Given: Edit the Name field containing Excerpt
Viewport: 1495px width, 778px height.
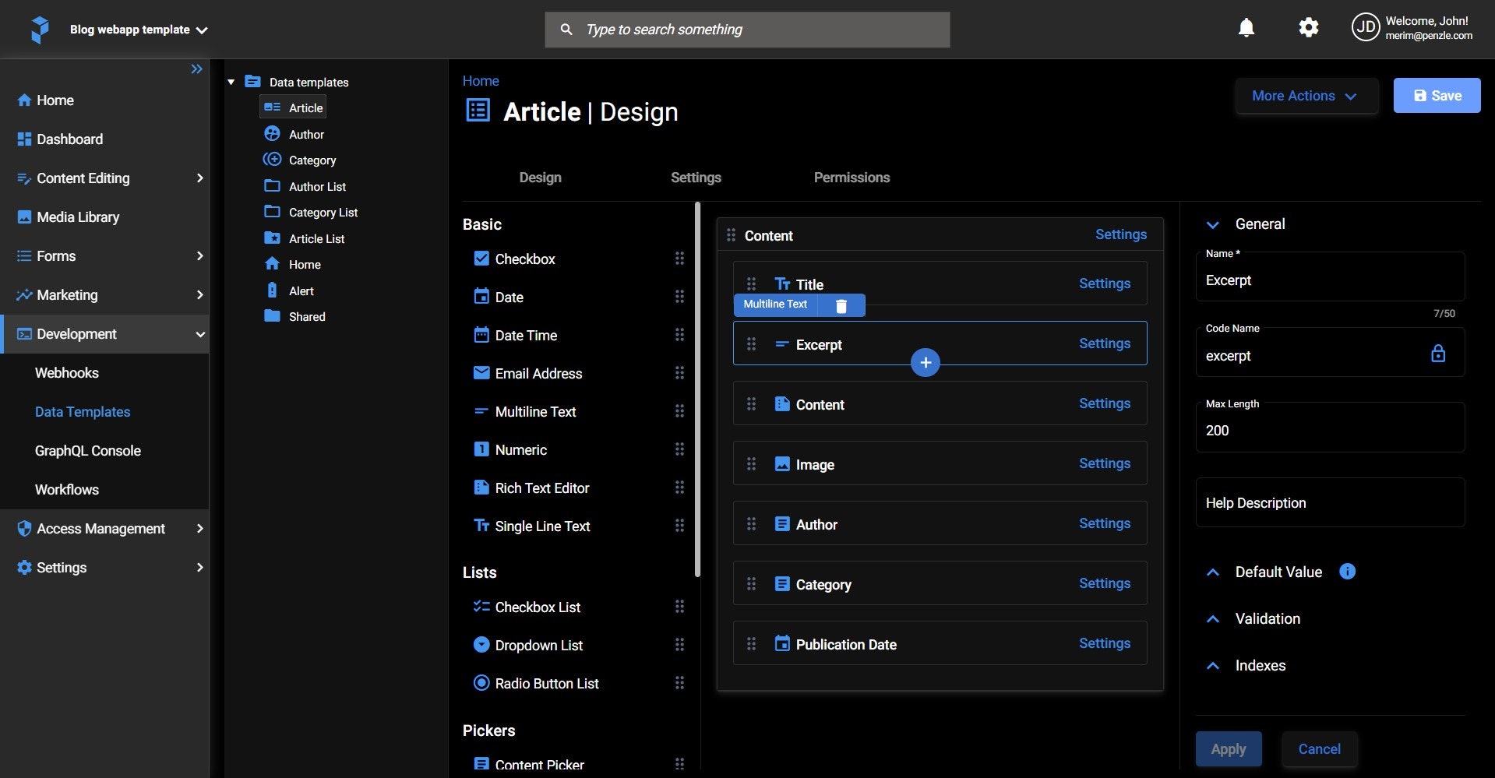Looking at the screenshot, I should [x=1330, y=277].
